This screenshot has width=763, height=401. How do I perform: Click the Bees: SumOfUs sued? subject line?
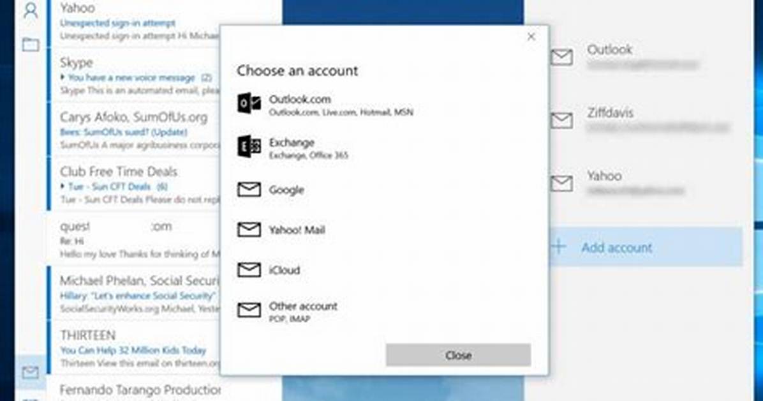point(124,132)
